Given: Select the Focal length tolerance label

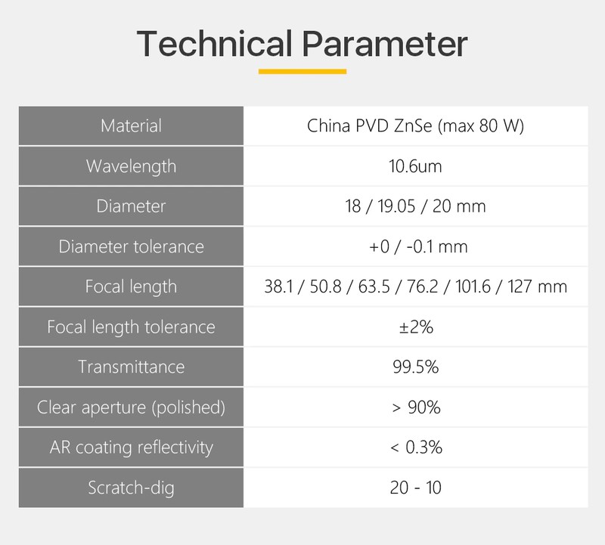Looking at the screenshot, I should [x=131, y=327].
